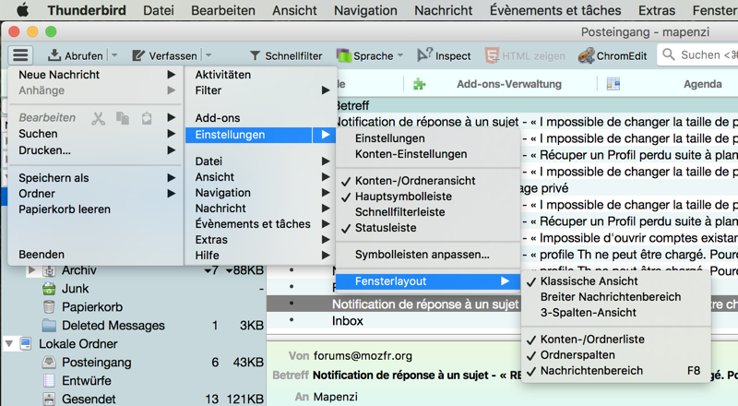Click the Archiv folder icon
738x406 pixels.
pyautogui.click(x=49, y=271)
